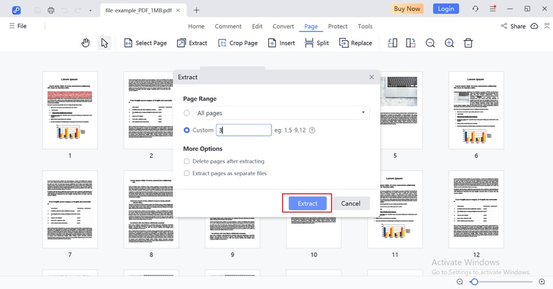Screen dimensions: 553x289
Task: Switch to the Home tab
Action: point(196,26)
